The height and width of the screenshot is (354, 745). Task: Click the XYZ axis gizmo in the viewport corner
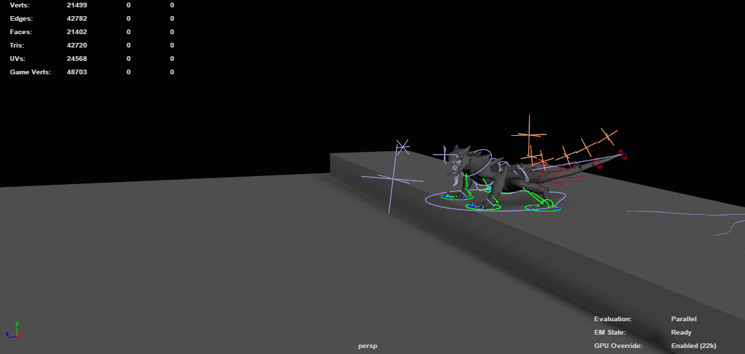tap(14, 331)
